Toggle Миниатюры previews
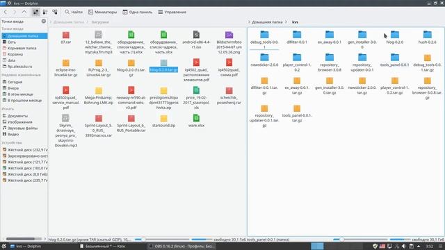 coord(102,12)
